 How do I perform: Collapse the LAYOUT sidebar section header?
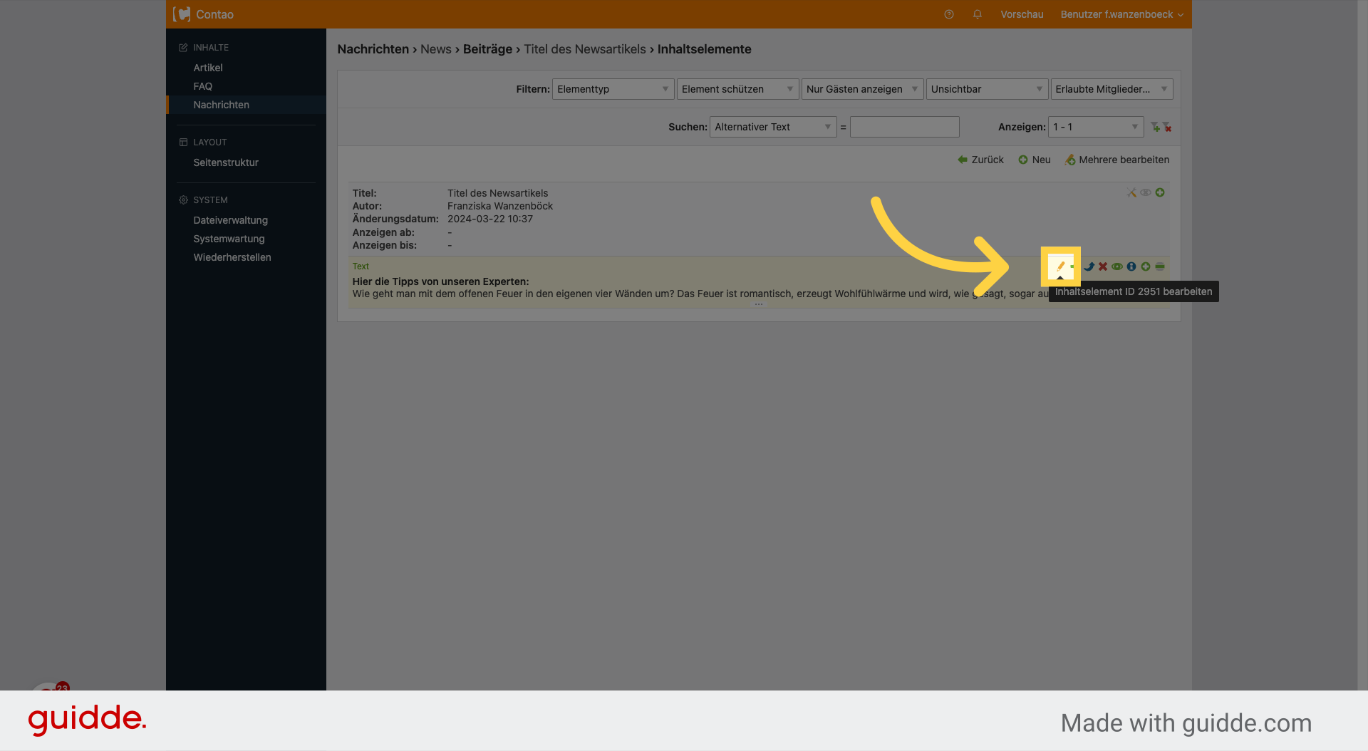pos(210,143)
